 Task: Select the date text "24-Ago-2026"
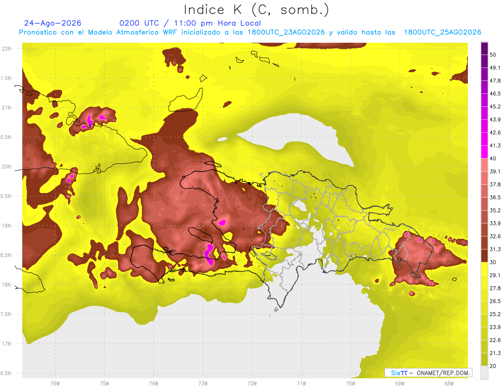(x=52, y=23)
